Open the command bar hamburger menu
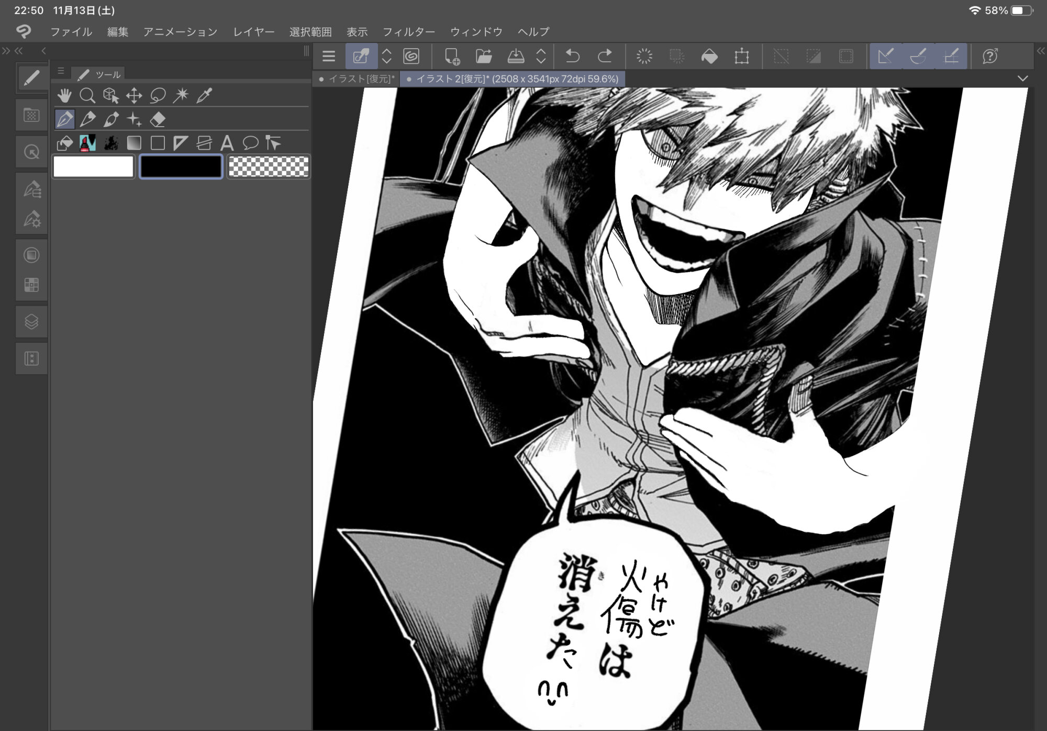The width and height of the screenshot is (1047, 731). click(329, 56)
